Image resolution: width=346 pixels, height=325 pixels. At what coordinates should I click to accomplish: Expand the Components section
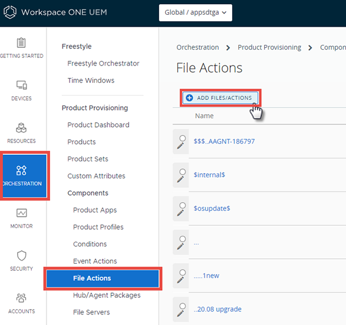pyautogui.click(x=88, y=193)
